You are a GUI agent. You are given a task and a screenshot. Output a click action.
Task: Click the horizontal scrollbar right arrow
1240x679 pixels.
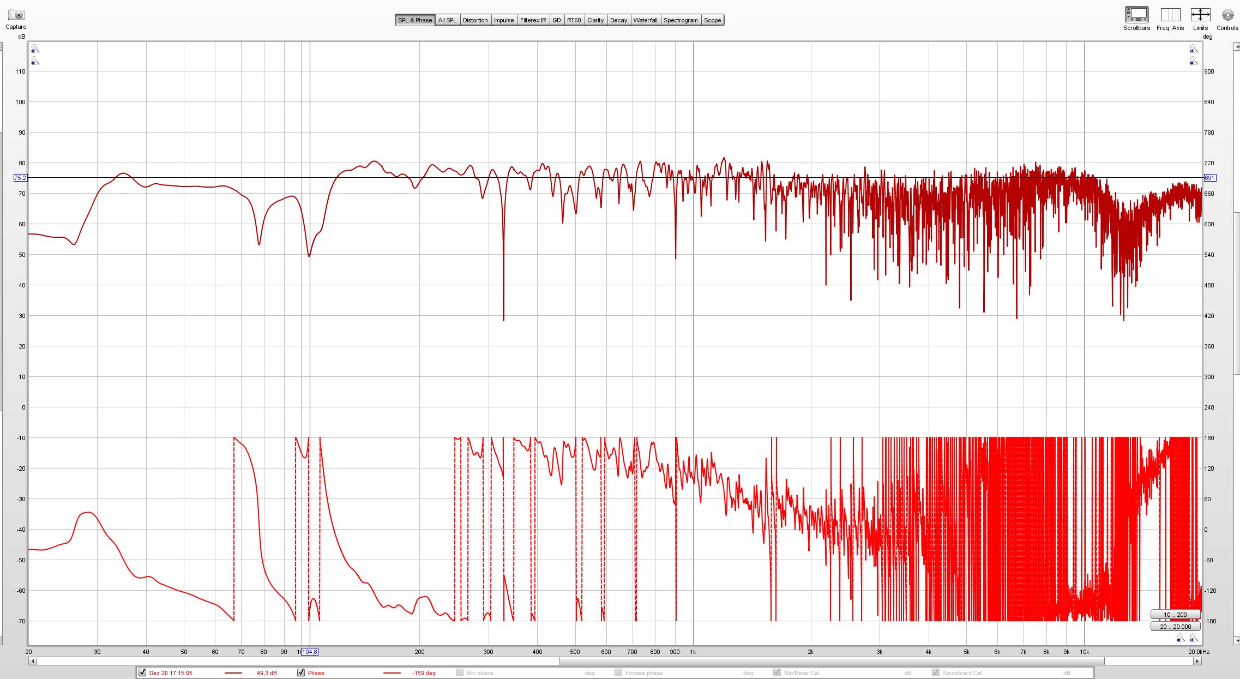1197,661
